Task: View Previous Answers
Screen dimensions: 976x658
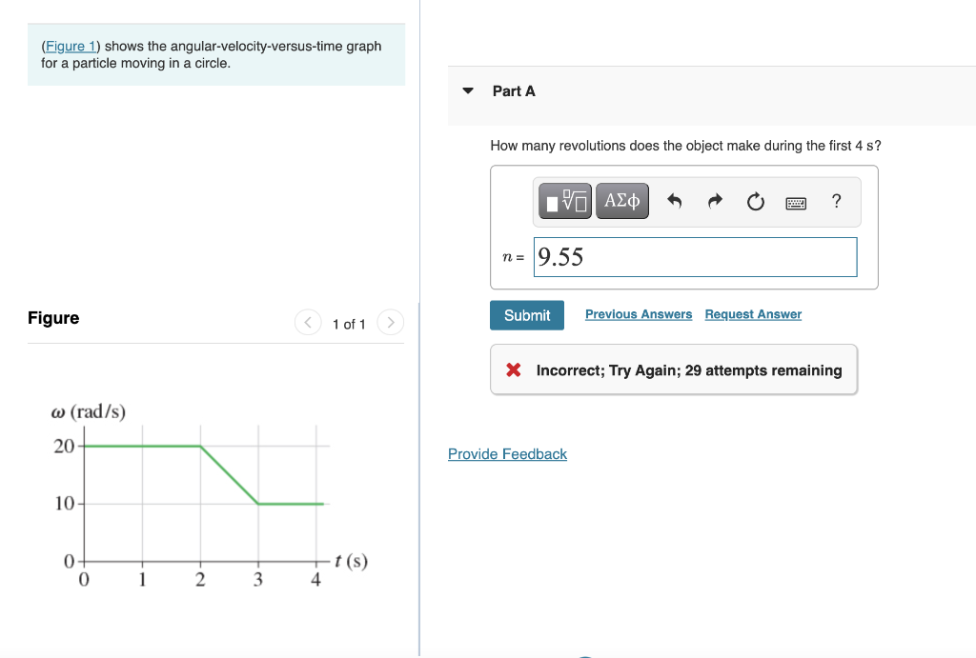Action: pos(638,314)
